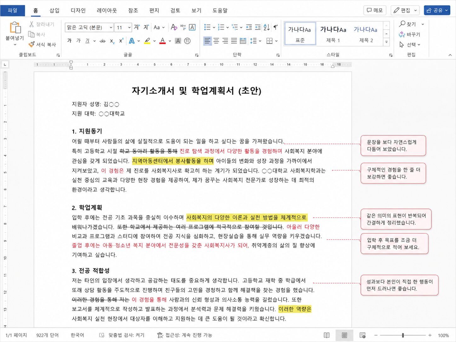Increase font size with grow font icon
This screenshot has width=456, height=342.
tap(137, 27)
